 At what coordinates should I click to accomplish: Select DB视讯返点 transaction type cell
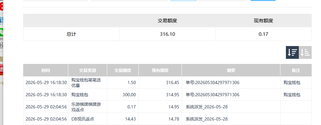tap(88, 119)
